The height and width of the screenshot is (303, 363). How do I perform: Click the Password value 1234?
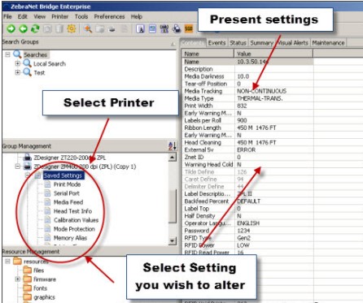[x=243, y=231]
